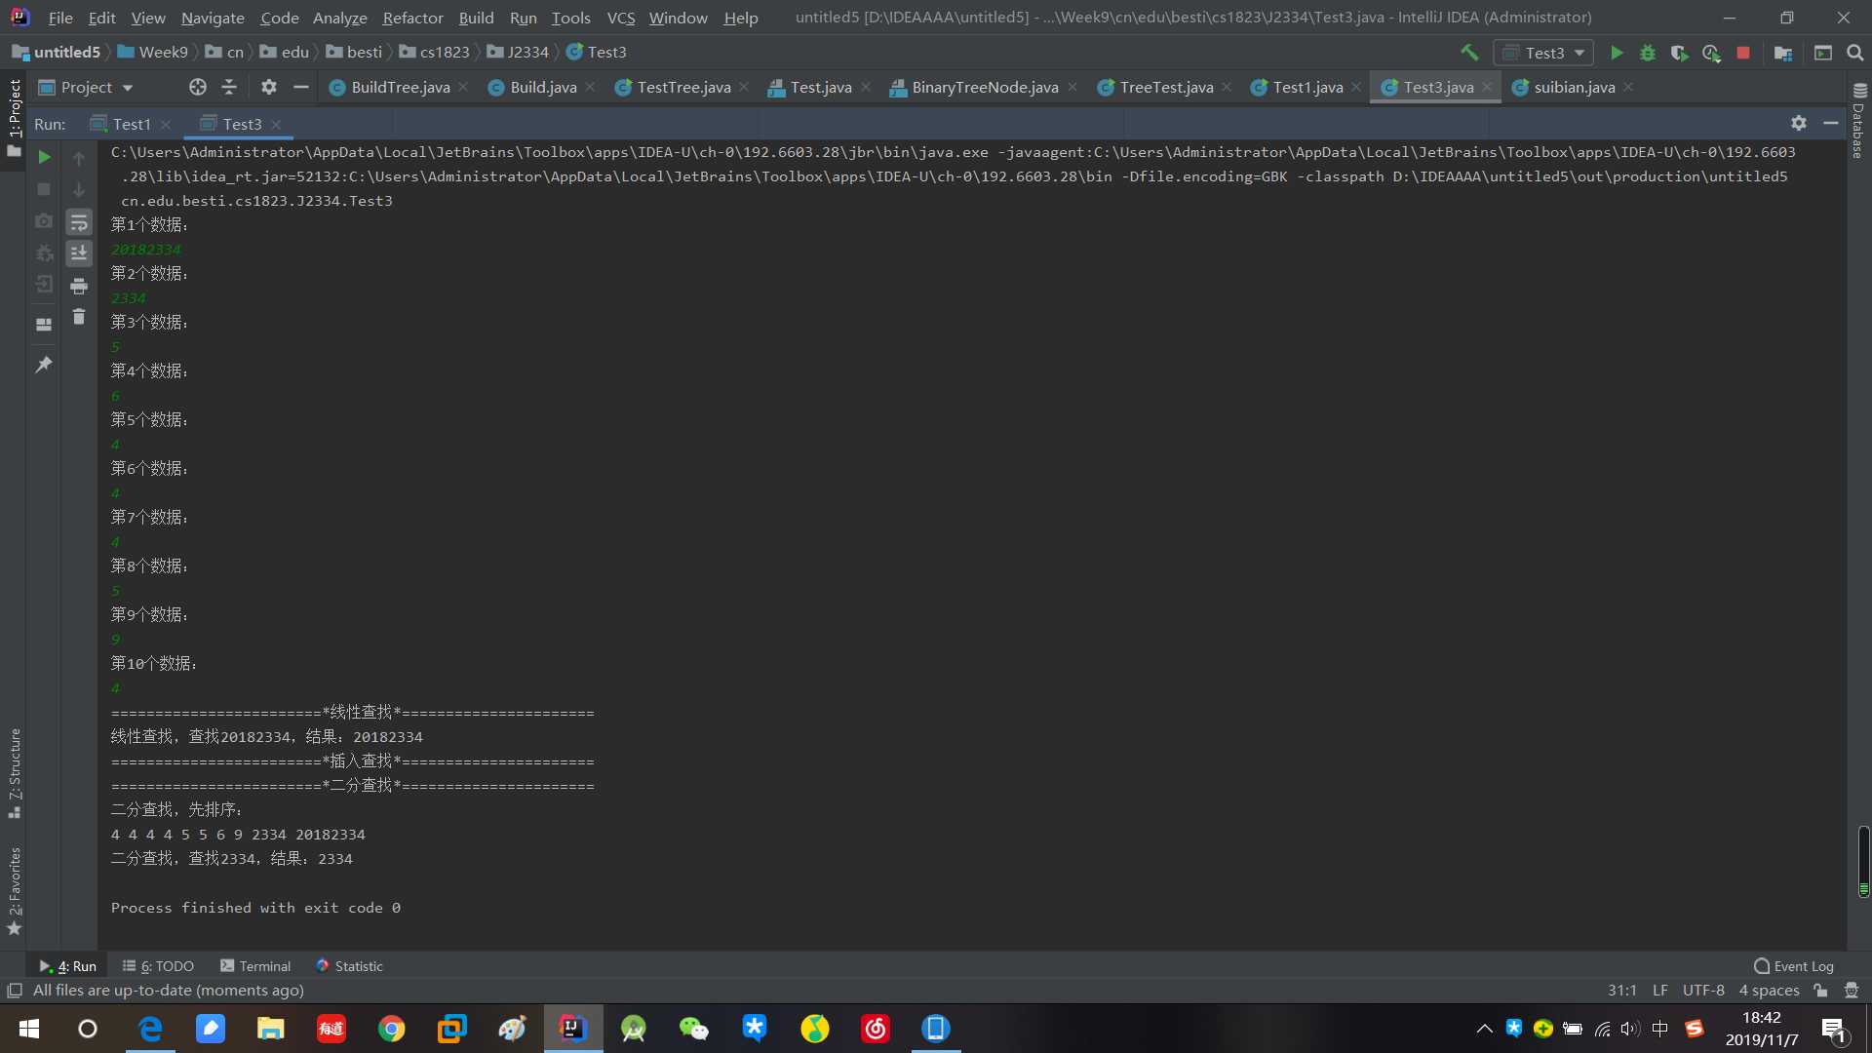Click the Up the Stack Trace arrow
This screenshot has width=1872, height=1053.
pyautogui.click(x=79, y=158)
